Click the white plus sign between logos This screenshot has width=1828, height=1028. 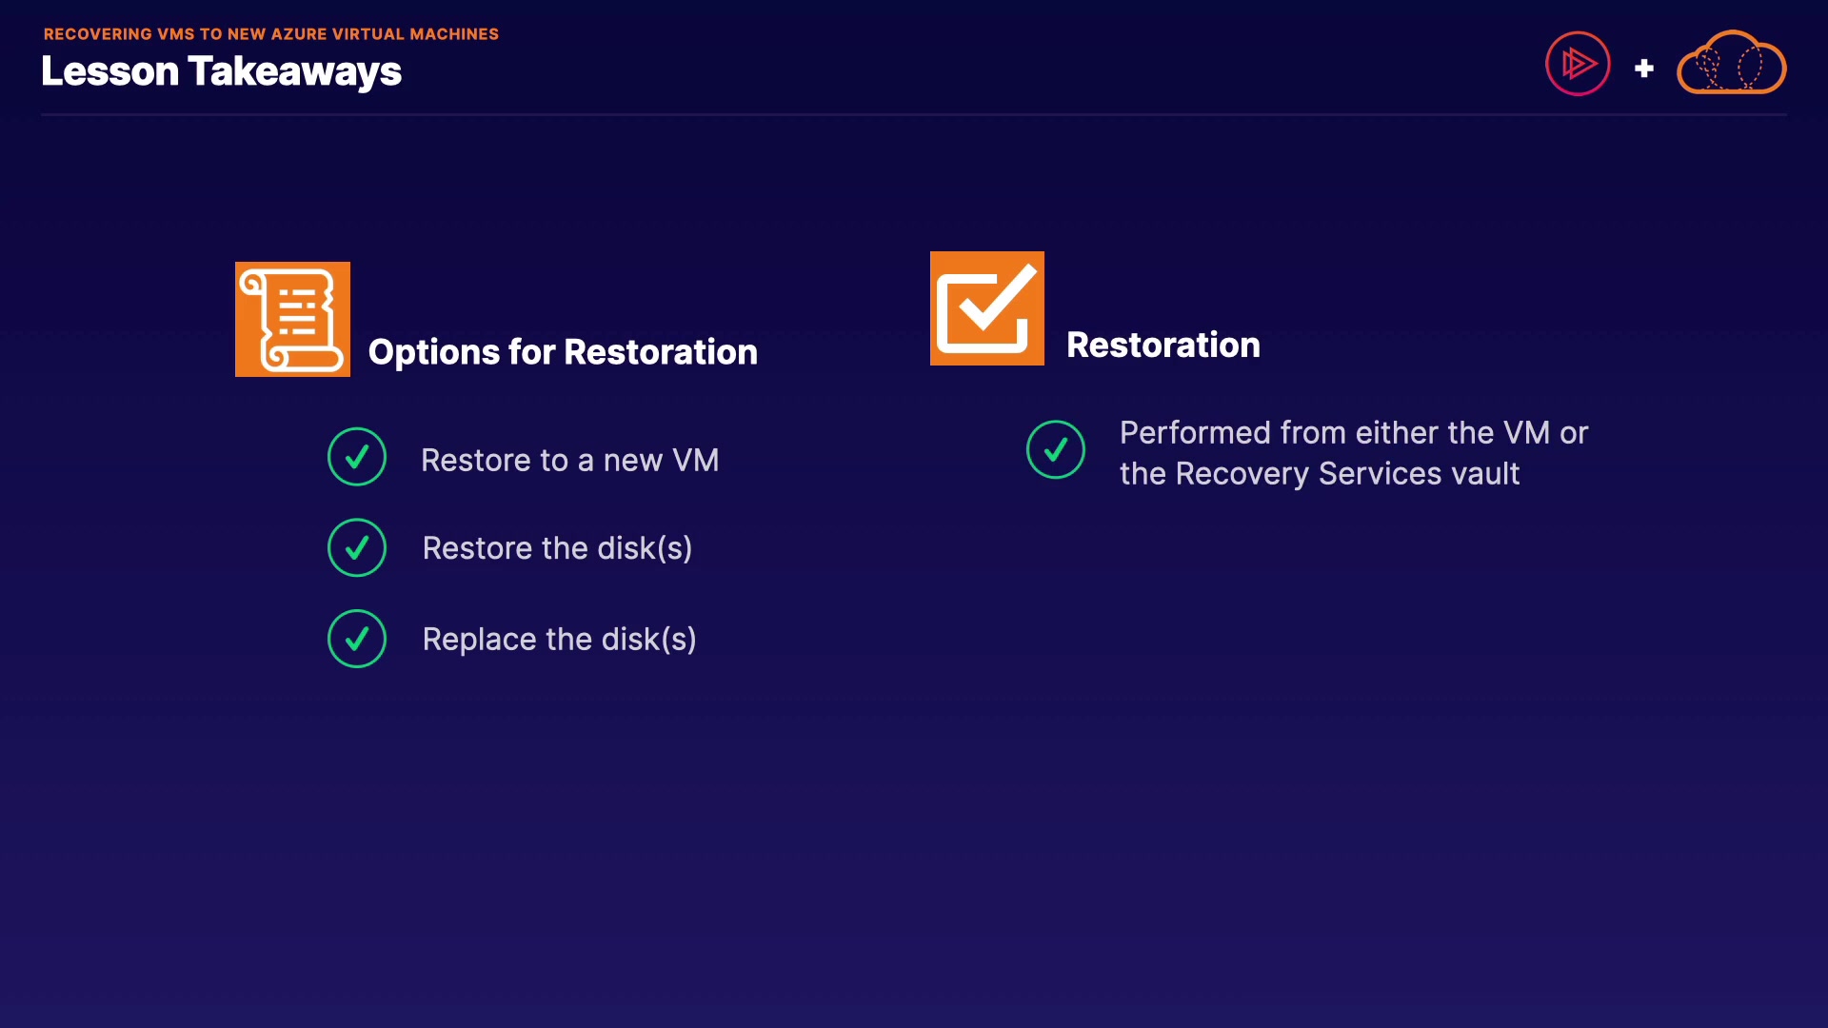click(1643, 69)
